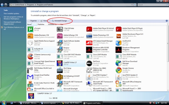Viewport: 169px width, 105px height.
Task: Click the Microsoft Office Enterprise 2007 icon
Action: (119, 84)
